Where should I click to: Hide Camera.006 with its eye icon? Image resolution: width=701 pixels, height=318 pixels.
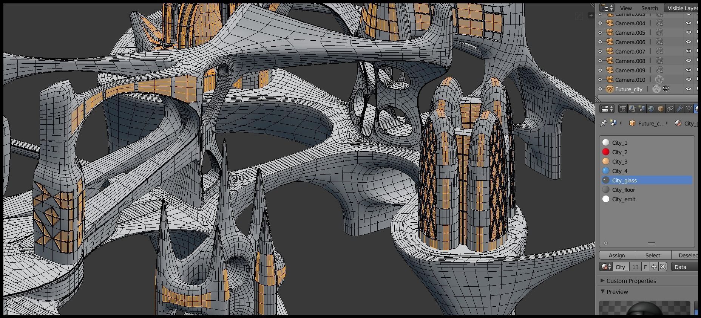tap(689, 42)
